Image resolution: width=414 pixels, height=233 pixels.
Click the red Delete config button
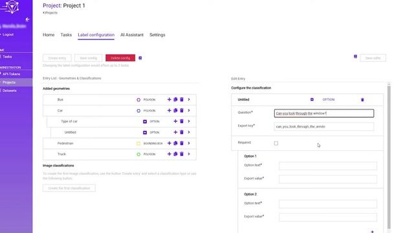pos(120,58)
